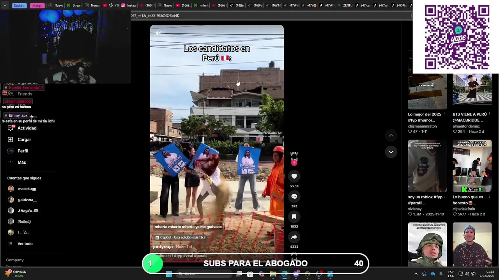This screenshot has height=280, width=499.
Task: Open GBP/USD taskbar widget
Action: [x=16, y=274]
